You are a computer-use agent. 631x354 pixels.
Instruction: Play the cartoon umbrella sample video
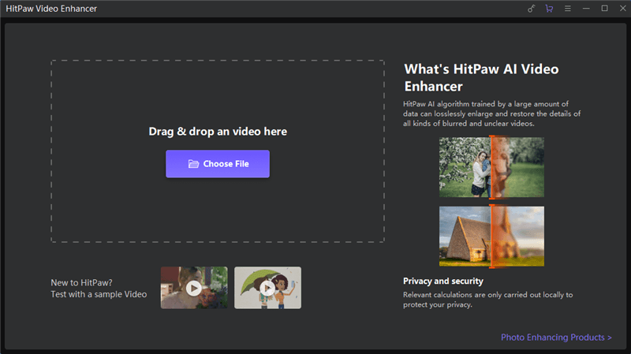[267, 288]
